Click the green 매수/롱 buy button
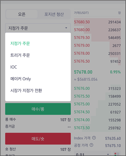The width and height of the screenshot is (126, 156). point(38,109)
